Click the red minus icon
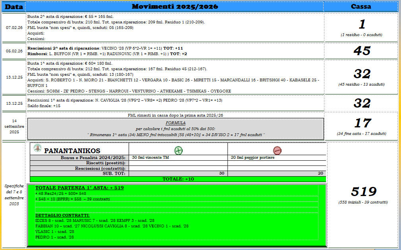 (x=277, y=150)
